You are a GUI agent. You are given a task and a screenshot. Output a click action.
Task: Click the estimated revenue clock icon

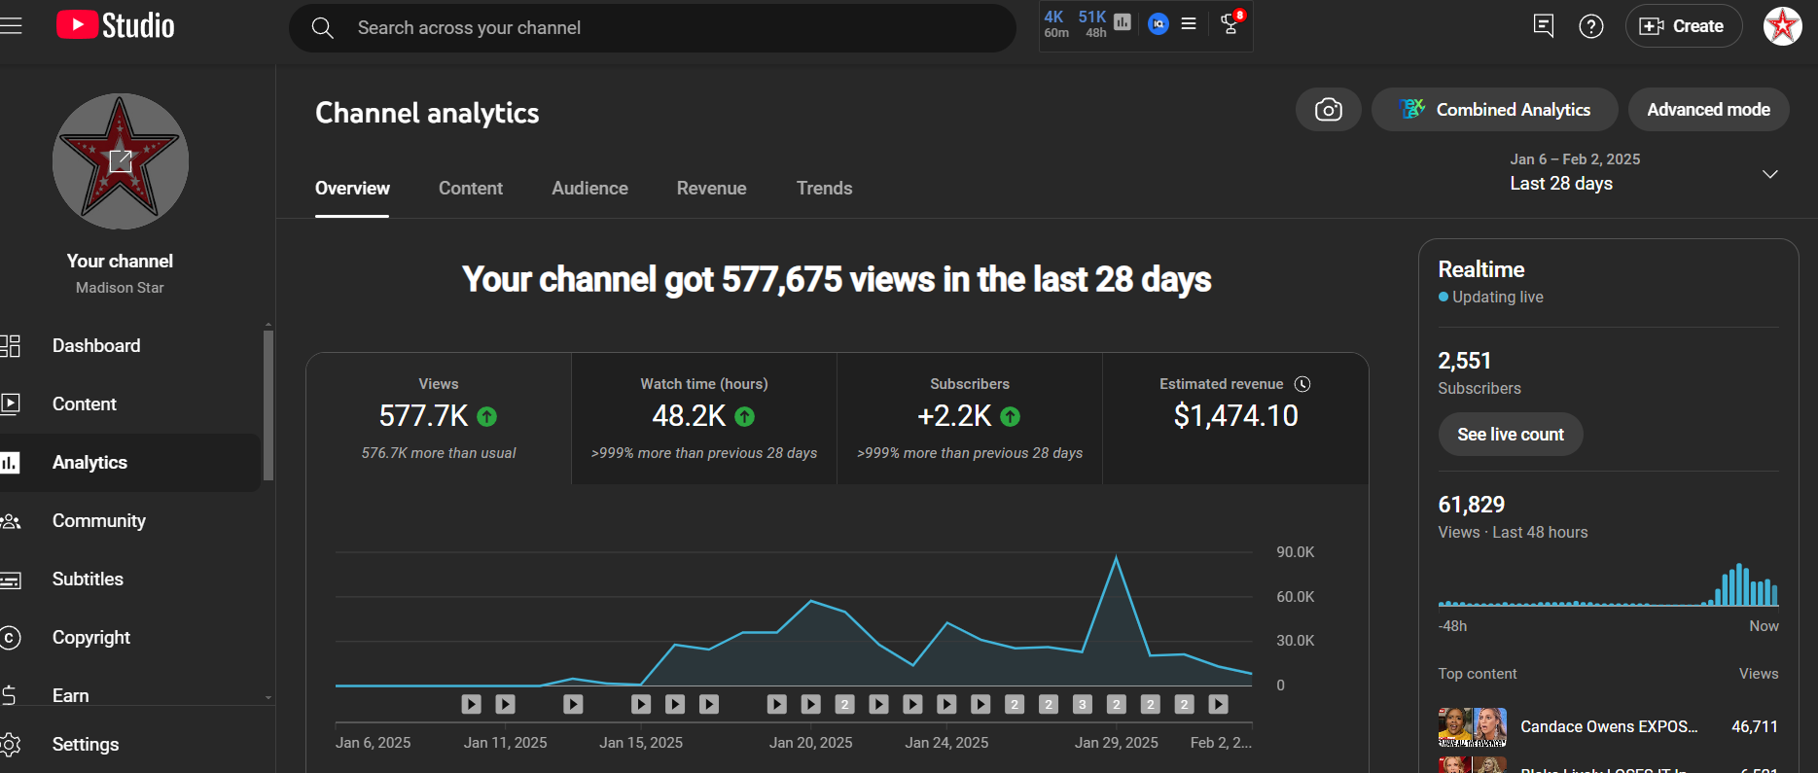point(1302,384)
